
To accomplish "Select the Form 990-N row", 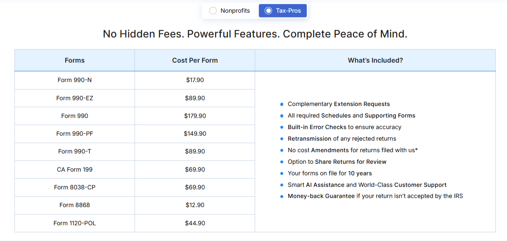I will click(74, 80).
